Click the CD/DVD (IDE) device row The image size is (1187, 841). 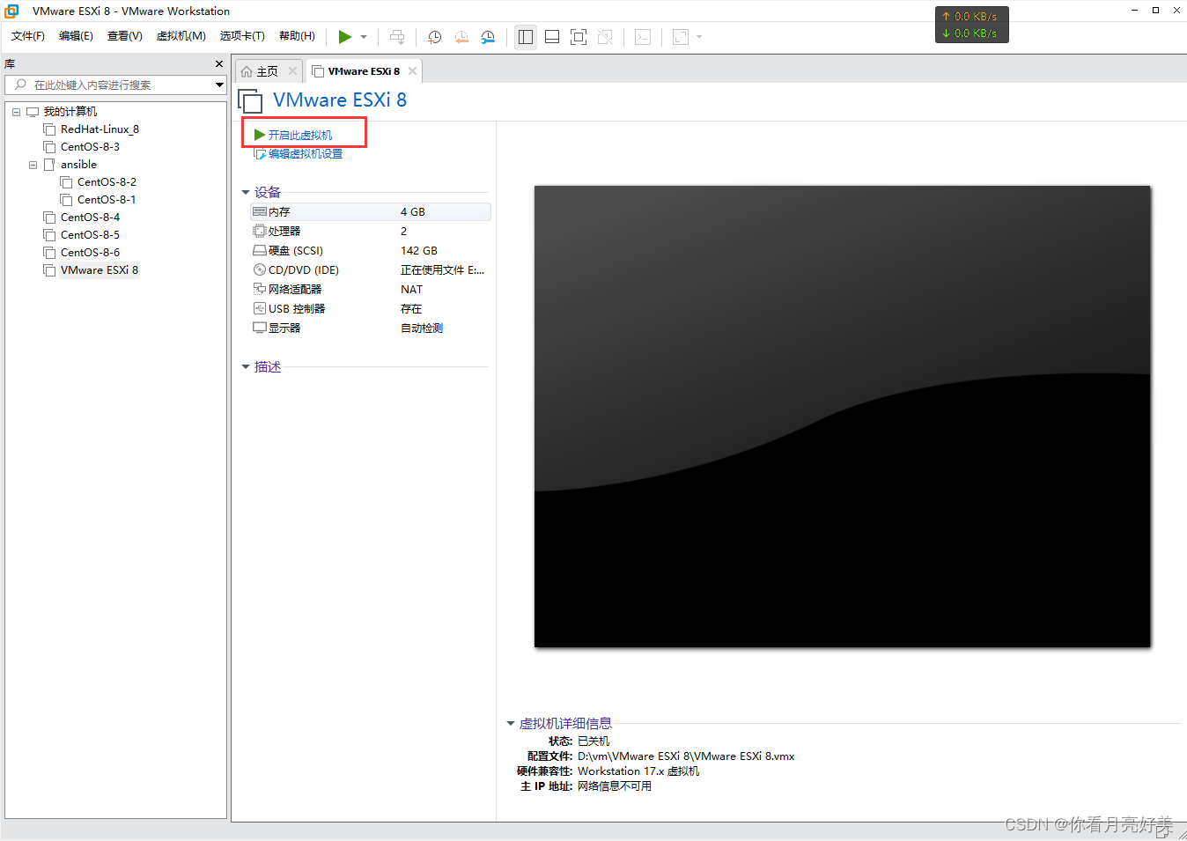pyautogui.click(x=370, y=270)
